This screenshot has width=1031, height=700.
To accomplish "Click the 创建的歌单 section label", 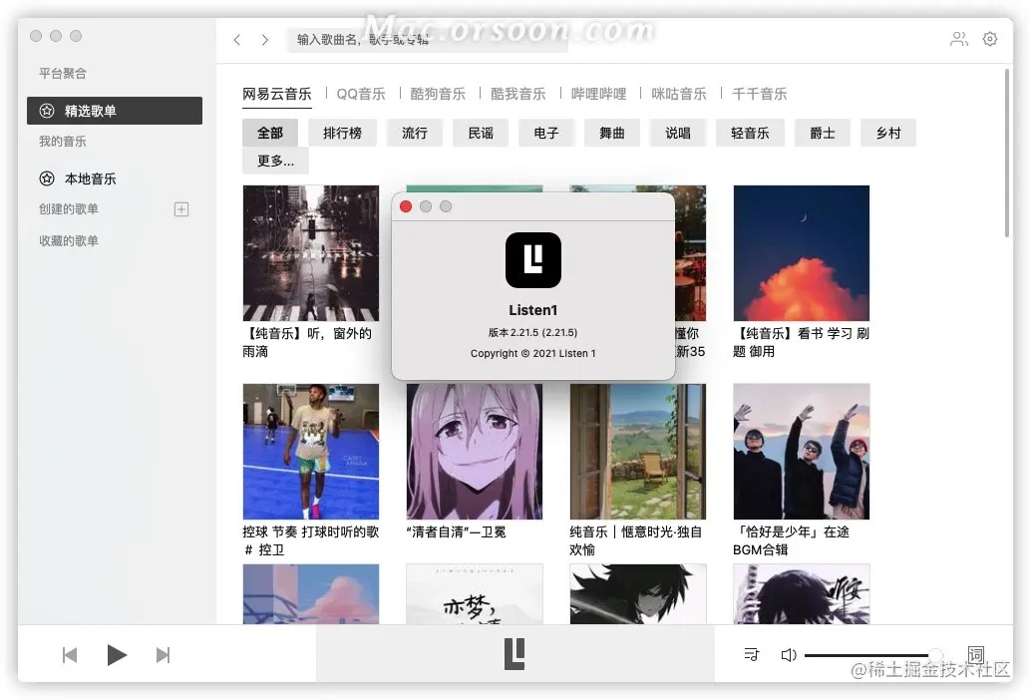I will click(69, 209).
